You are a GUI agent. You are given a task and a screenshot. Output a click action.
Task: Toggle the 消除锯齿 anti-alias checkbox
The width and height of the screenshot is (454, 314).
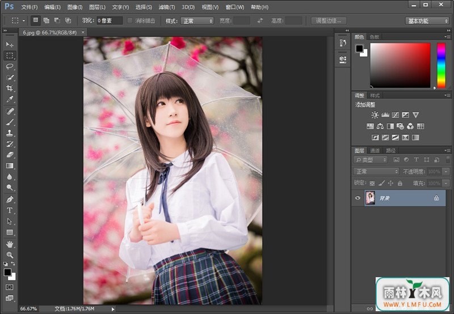130,20
